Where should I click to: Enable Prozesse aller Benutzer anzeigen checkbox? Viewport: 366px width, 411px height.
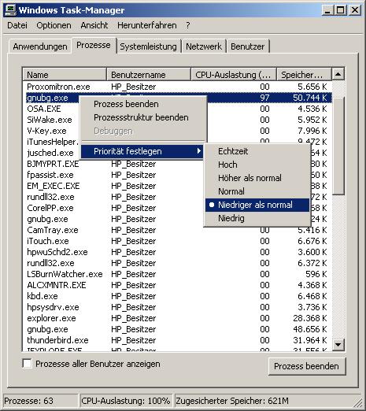28,364
